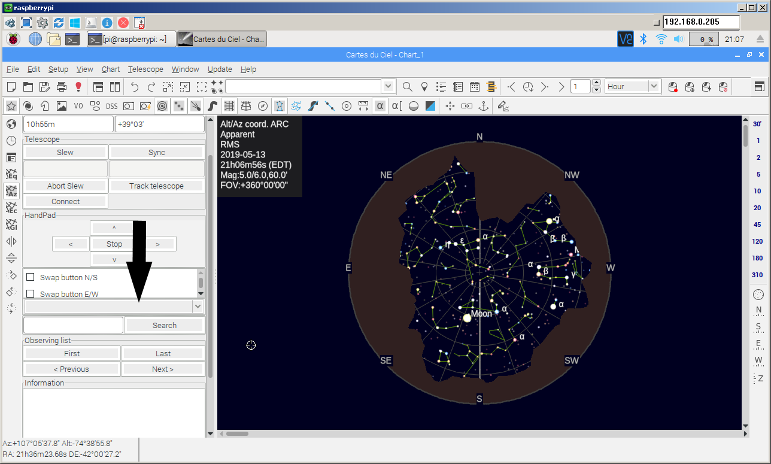
Task: Toggle the show pictures icon
Action: pyautogui.click(x=62, y=106)
